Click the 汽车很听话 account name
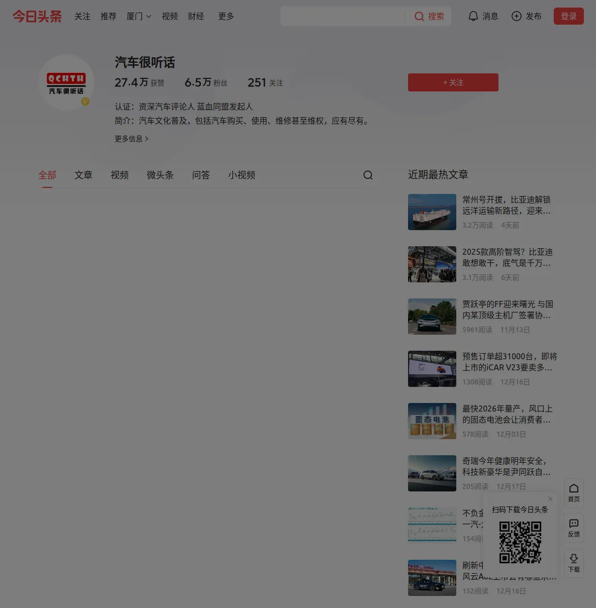Image resolution: width=596 pixels, height=608 pixels. click(145, 62)
